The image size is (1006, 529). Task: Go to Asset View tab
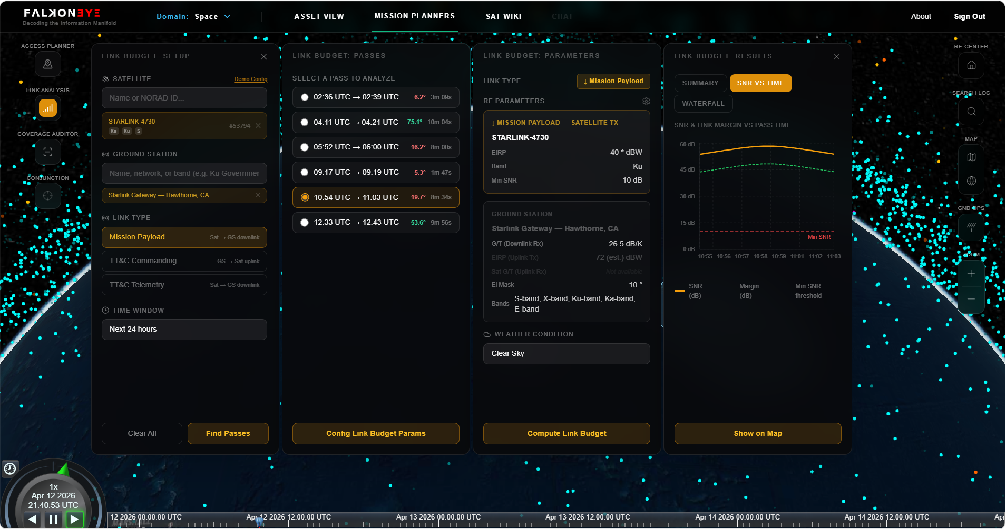[x=319, y=16]
